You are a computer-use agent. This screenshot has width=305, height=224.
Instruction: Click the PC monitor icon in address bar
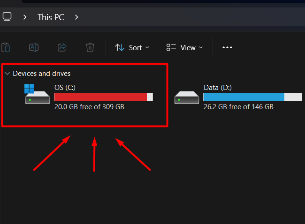coord(7,17)
